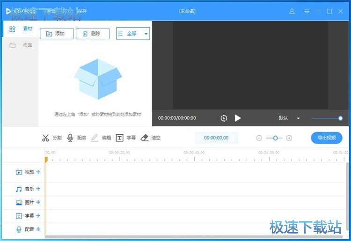Switch to the 作品 tab
The image size is (351, 241).
(21, 45)
